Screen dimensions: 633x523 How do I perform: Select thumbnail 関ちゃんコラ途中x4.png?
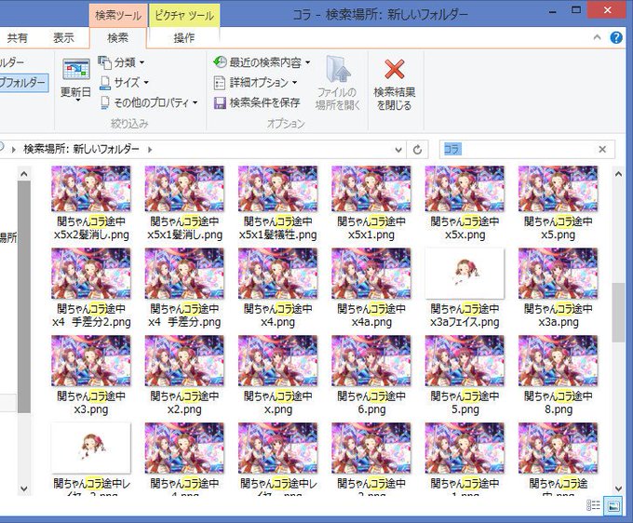(277, 274)
